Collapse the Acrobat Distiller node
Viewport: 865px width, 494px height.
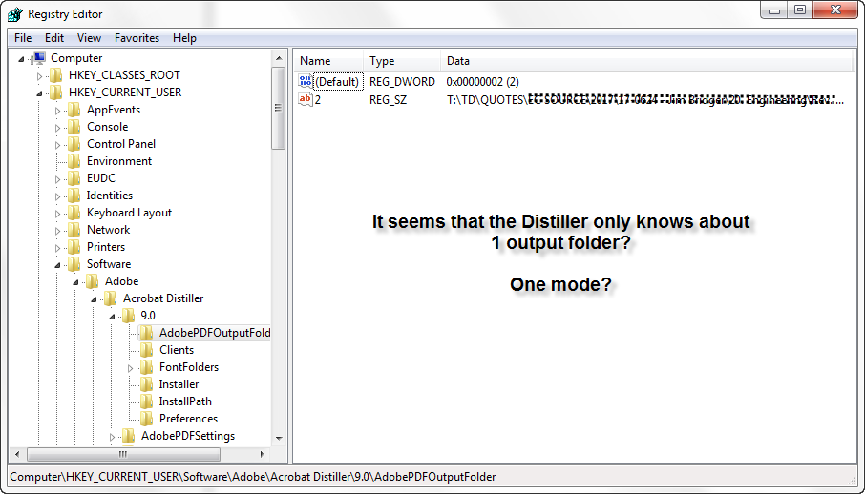94,299
